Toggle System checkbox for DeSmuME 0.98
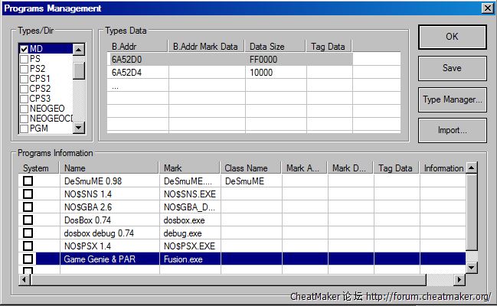The image size is (497, 306). (28, 181)
